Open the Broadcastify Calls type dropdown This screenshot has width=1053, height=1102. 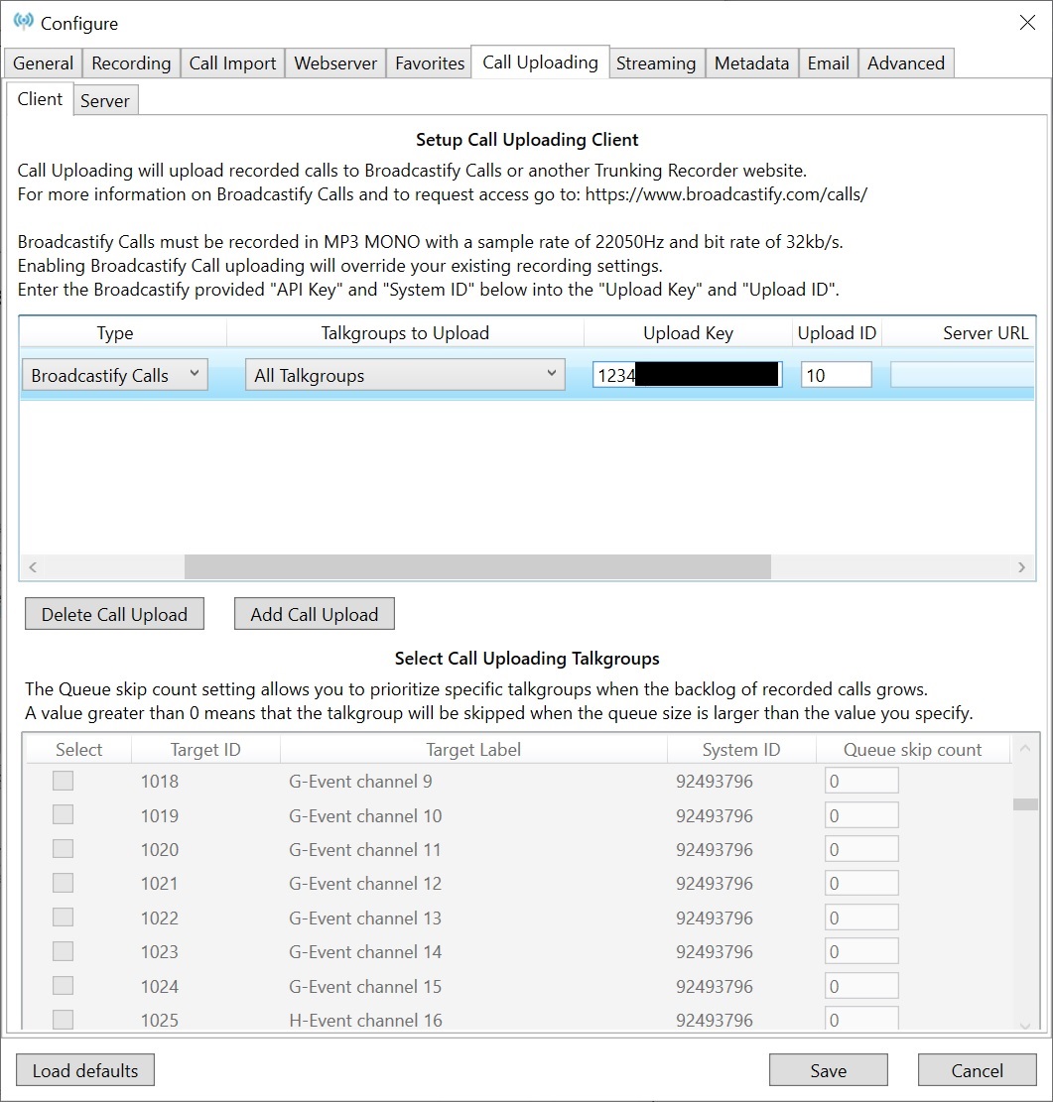115,375
